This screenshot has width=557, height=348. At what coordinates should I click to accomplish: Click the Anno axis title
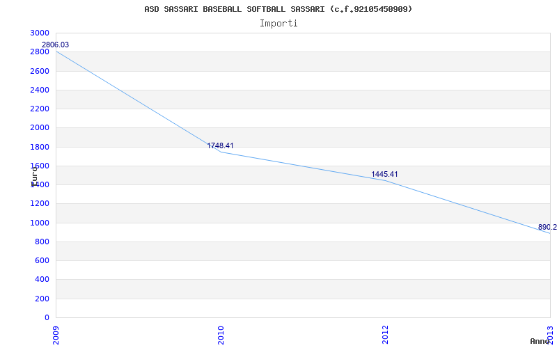click(x=539, y=341)
